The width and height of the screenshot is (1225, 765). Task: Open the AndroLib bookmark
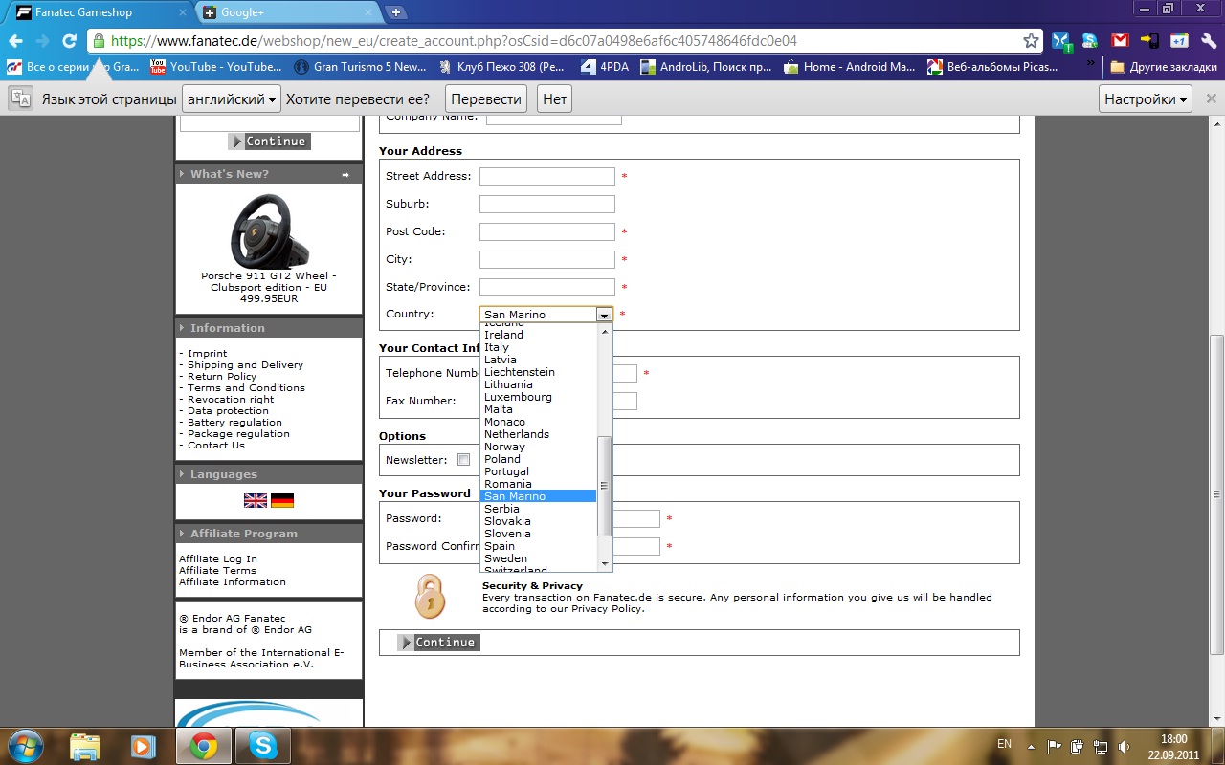click(706, 67)
